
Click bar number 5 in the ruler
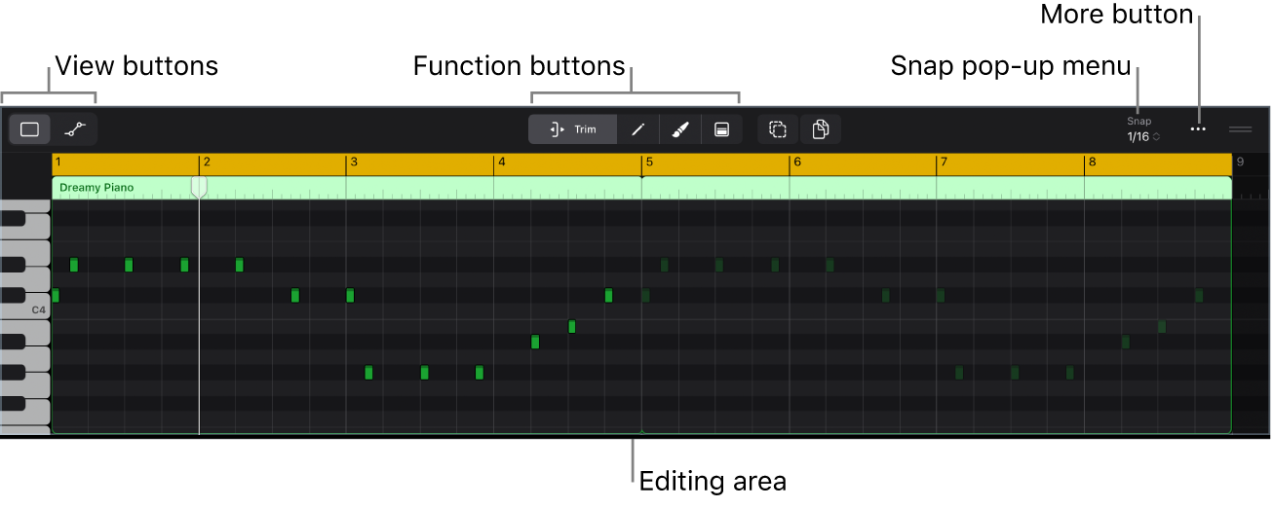(649, 163)
